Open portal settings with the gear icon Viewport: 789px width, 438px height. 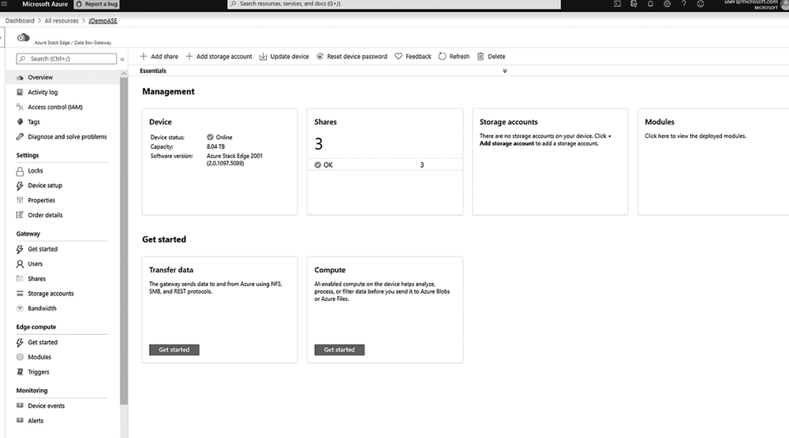pos(667,3)
